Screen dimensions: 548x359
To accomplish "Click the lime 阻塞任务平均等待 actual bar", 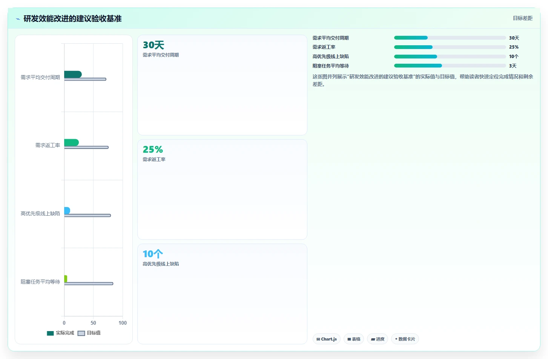I will pyautogui.click(x=66, y=279).
